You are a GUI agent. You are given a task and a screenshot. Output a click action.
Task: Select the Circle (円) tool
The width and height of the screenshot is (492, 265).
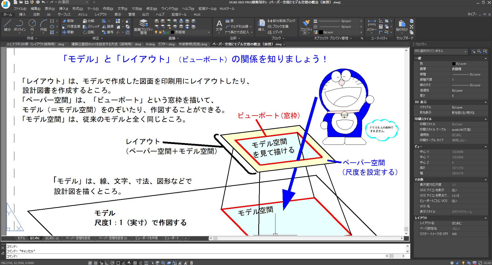(x=32, y=25)
